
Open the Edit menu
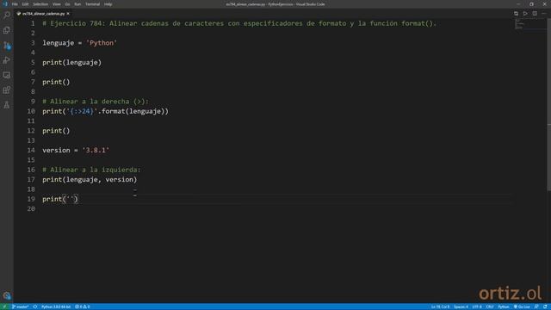point(25,4)
